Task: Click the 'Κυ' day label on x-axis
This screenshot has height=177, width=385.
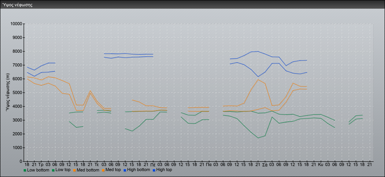Action: (321, 164)
